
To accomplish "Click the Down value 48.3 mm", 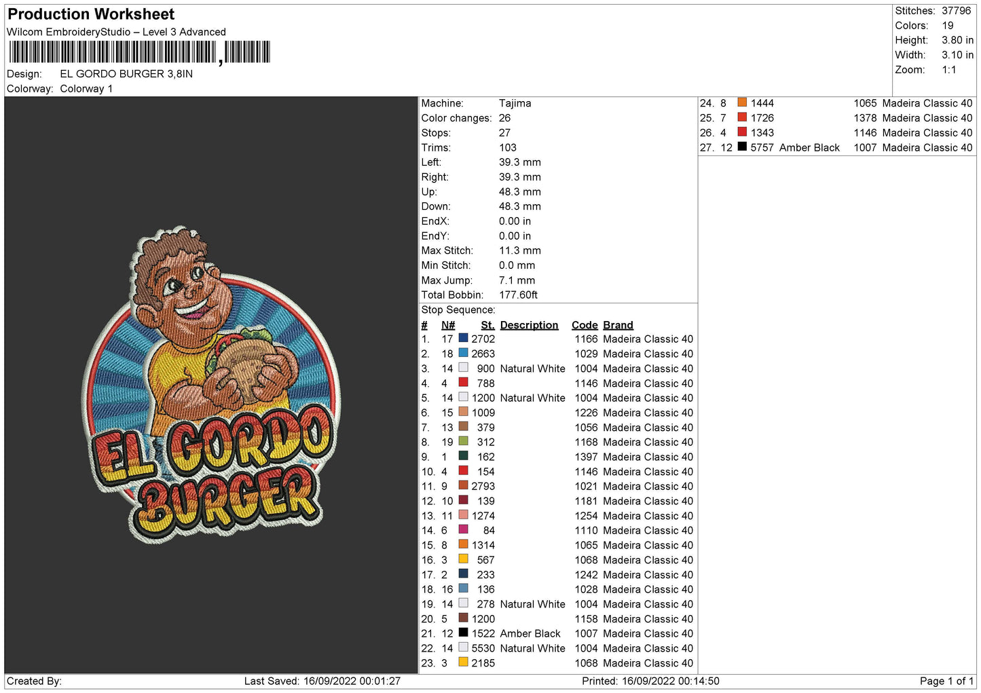I will [x=520, y=206].
